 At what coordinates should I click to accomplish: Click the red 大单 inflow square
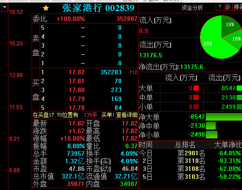tap(196, 88)
